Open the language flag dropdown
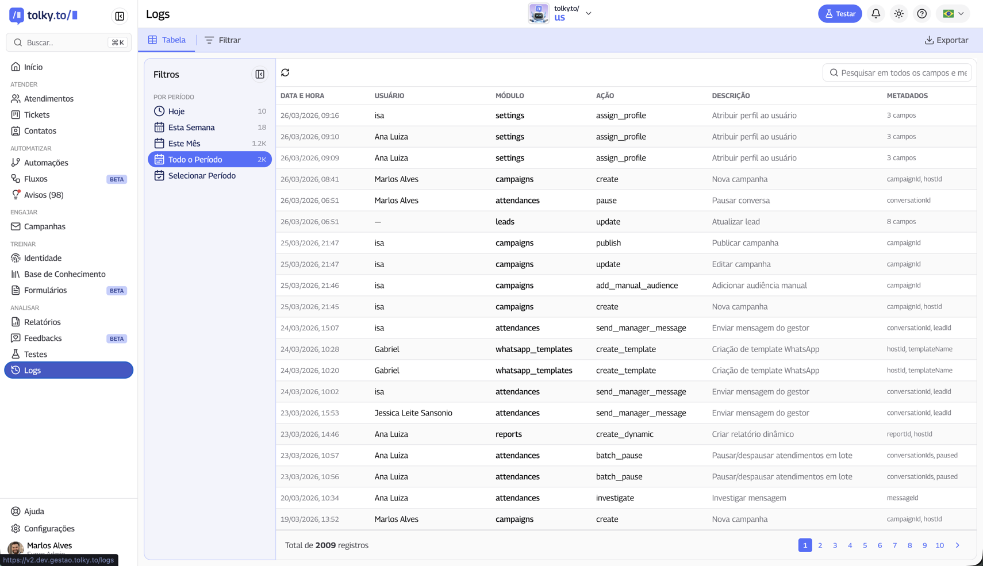 953,14
